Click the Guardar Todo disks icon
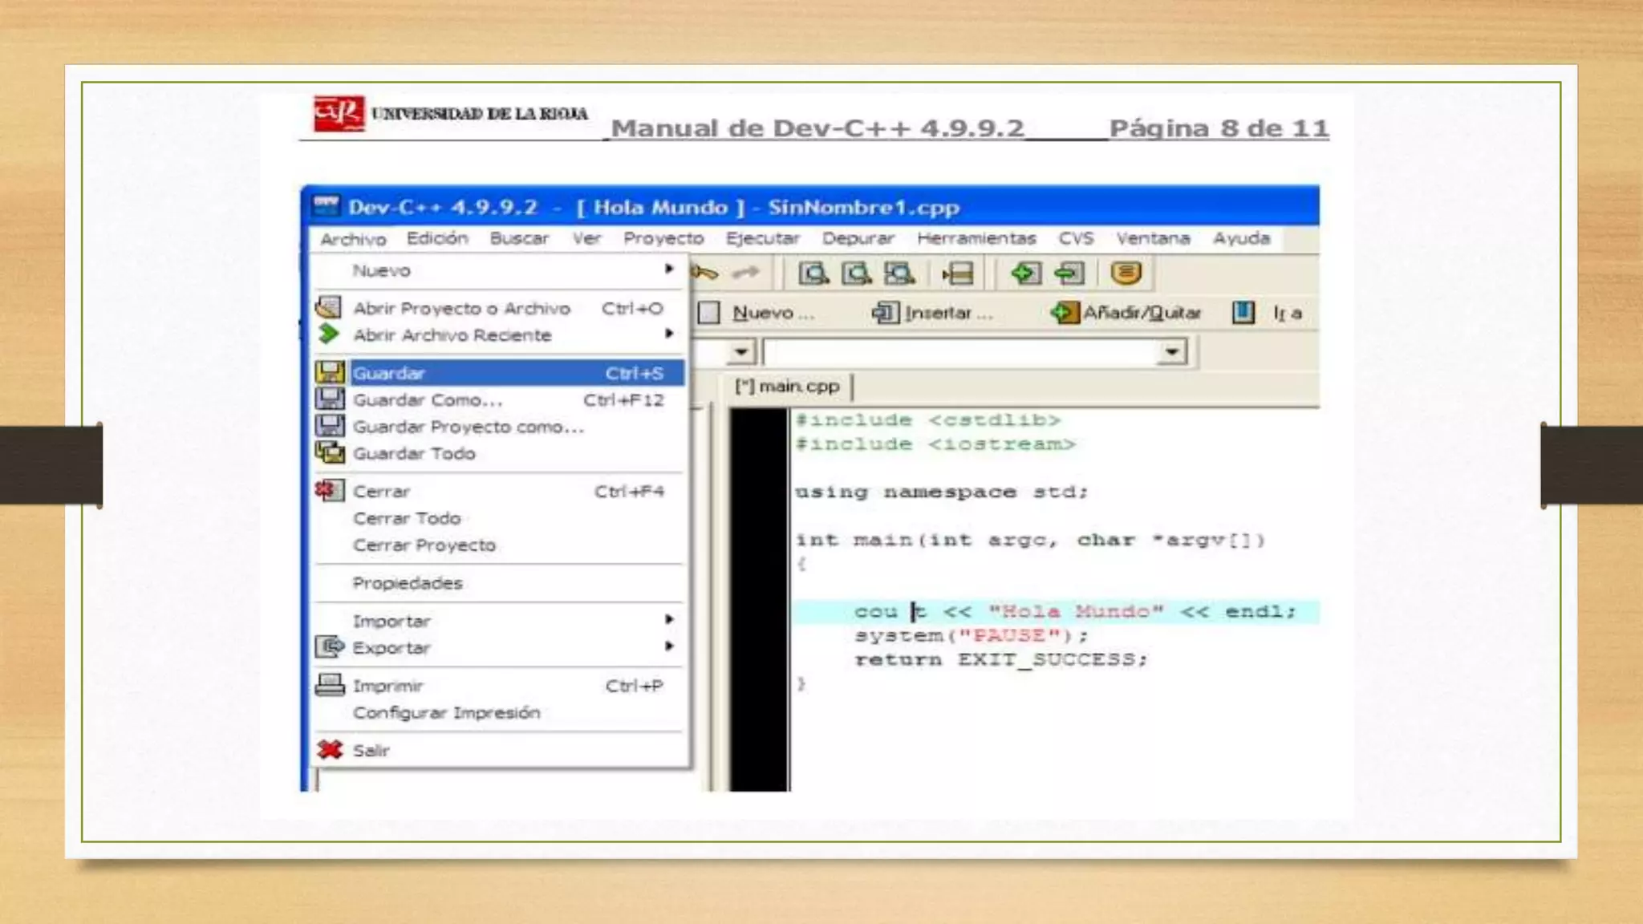The height and width of the screenshot is (924, 1643). click(330, 453)
